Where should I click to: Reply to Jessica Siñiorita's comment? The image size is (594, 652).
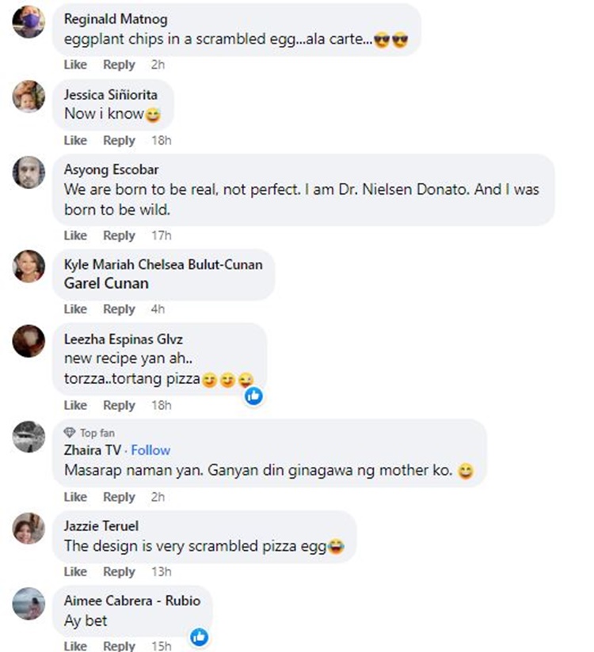click(x=120, y=140)
